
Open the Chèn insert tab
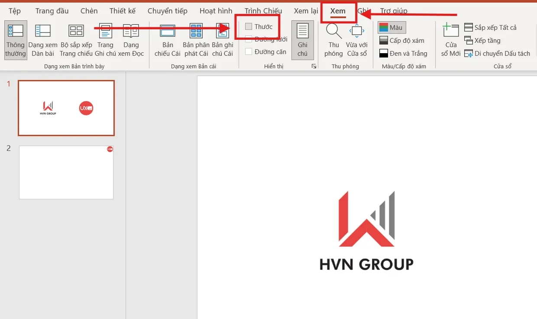(x=89, y=11)
